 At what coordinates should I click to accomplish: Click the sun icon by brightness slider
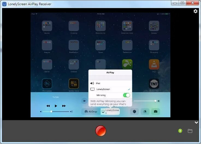[x=159, y=101]
